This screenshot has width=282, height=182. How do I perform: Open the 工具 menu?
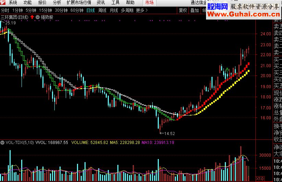point(115,2)
